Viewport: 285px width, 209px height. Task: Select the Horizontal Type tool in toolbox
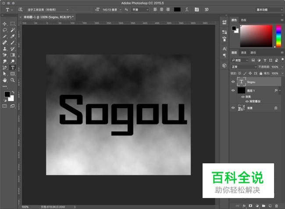click(13, 68)
